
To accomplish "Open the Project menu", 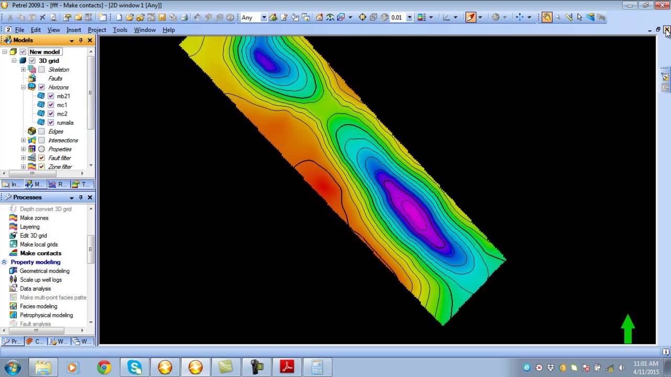I will click(x=97, y=30).
